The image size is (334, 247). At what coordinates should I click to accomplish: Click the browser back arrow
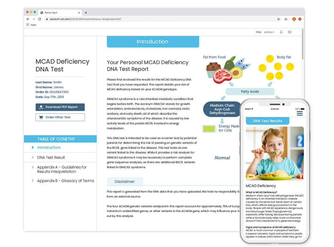tap(28, 19)
